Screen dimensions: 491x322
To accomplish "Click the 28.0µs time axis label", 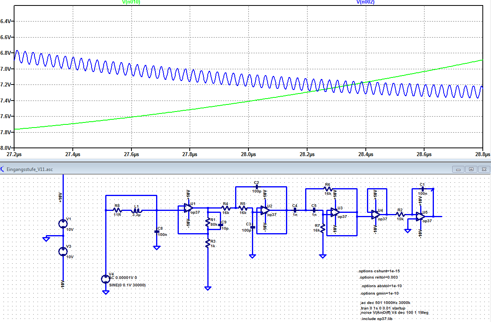I will (x=248, y=155).
